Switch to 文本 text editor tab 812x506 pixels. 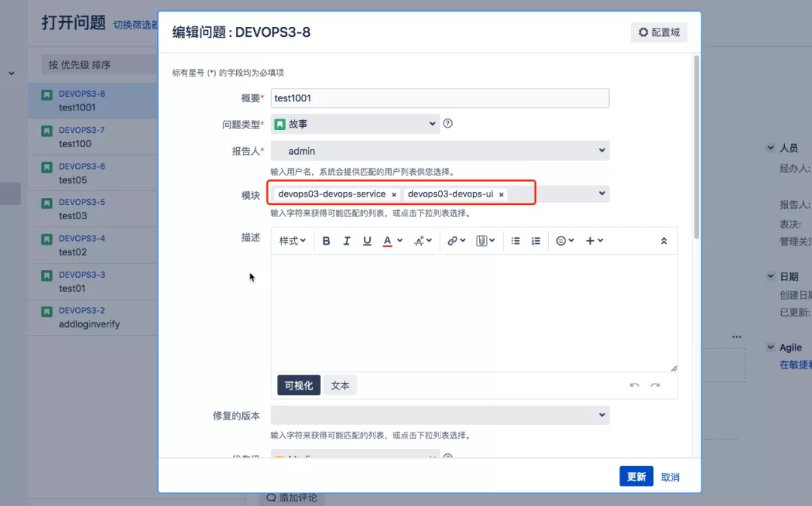341,386
